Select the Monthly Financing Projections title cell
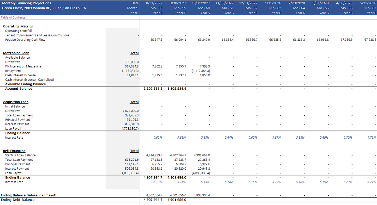This screenshot has width=377, height=205. click(27, 3)
